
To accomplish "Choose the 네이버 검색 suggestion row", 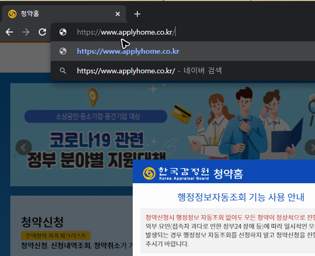I will point(183,71).
